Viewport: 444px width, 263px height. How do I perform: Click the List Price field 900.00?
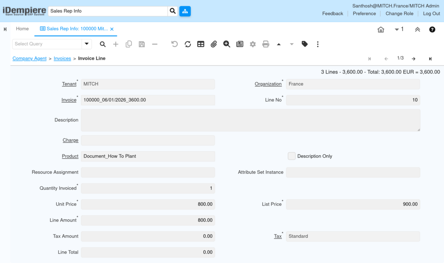[353, 204]
